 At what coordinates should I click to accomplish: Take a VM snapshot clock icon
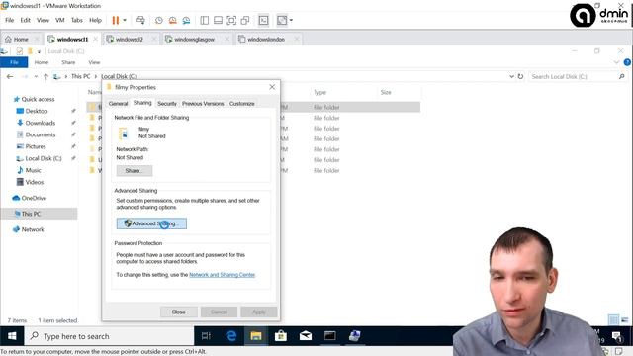point(159,20)
